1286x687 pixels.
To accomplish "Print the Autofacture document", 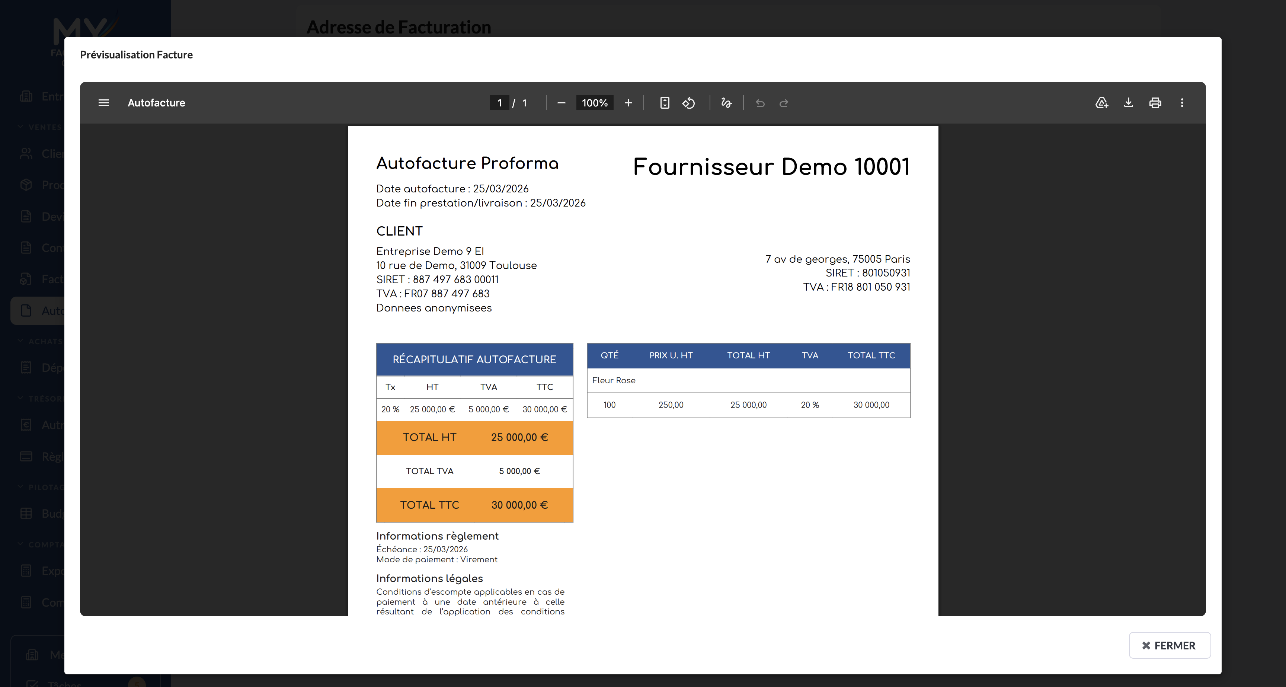I will [x=1155, y=103].
